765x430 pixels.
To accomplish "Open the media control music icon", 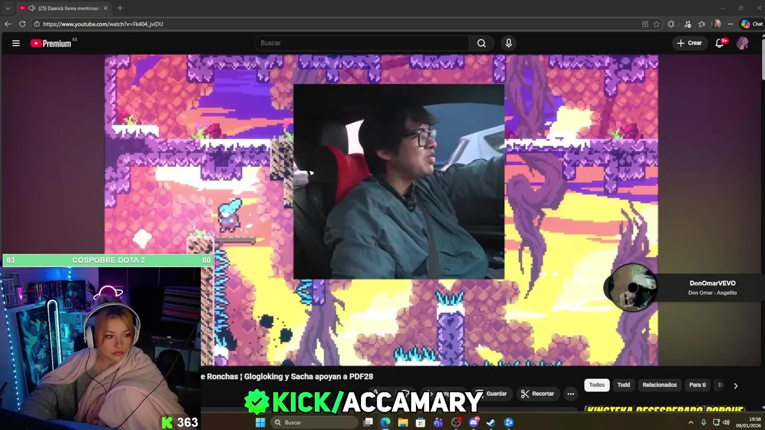I will click(687, 24).
